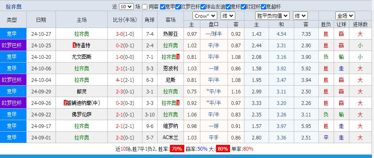The image size is (374, 158).
Task: Click the away team 尼斯
Action: (170, 80)
